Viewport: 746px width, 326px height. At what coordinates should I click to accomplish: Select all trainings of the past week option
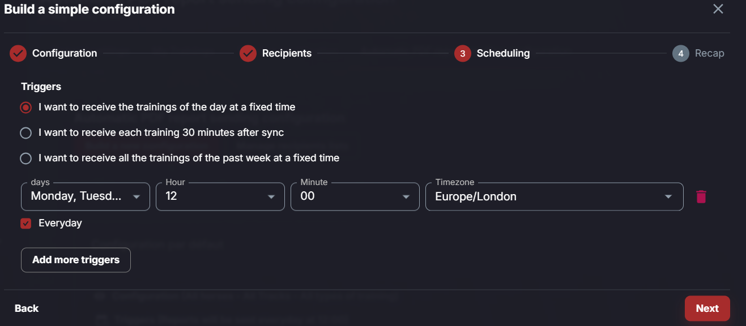(x=25, y=158)
